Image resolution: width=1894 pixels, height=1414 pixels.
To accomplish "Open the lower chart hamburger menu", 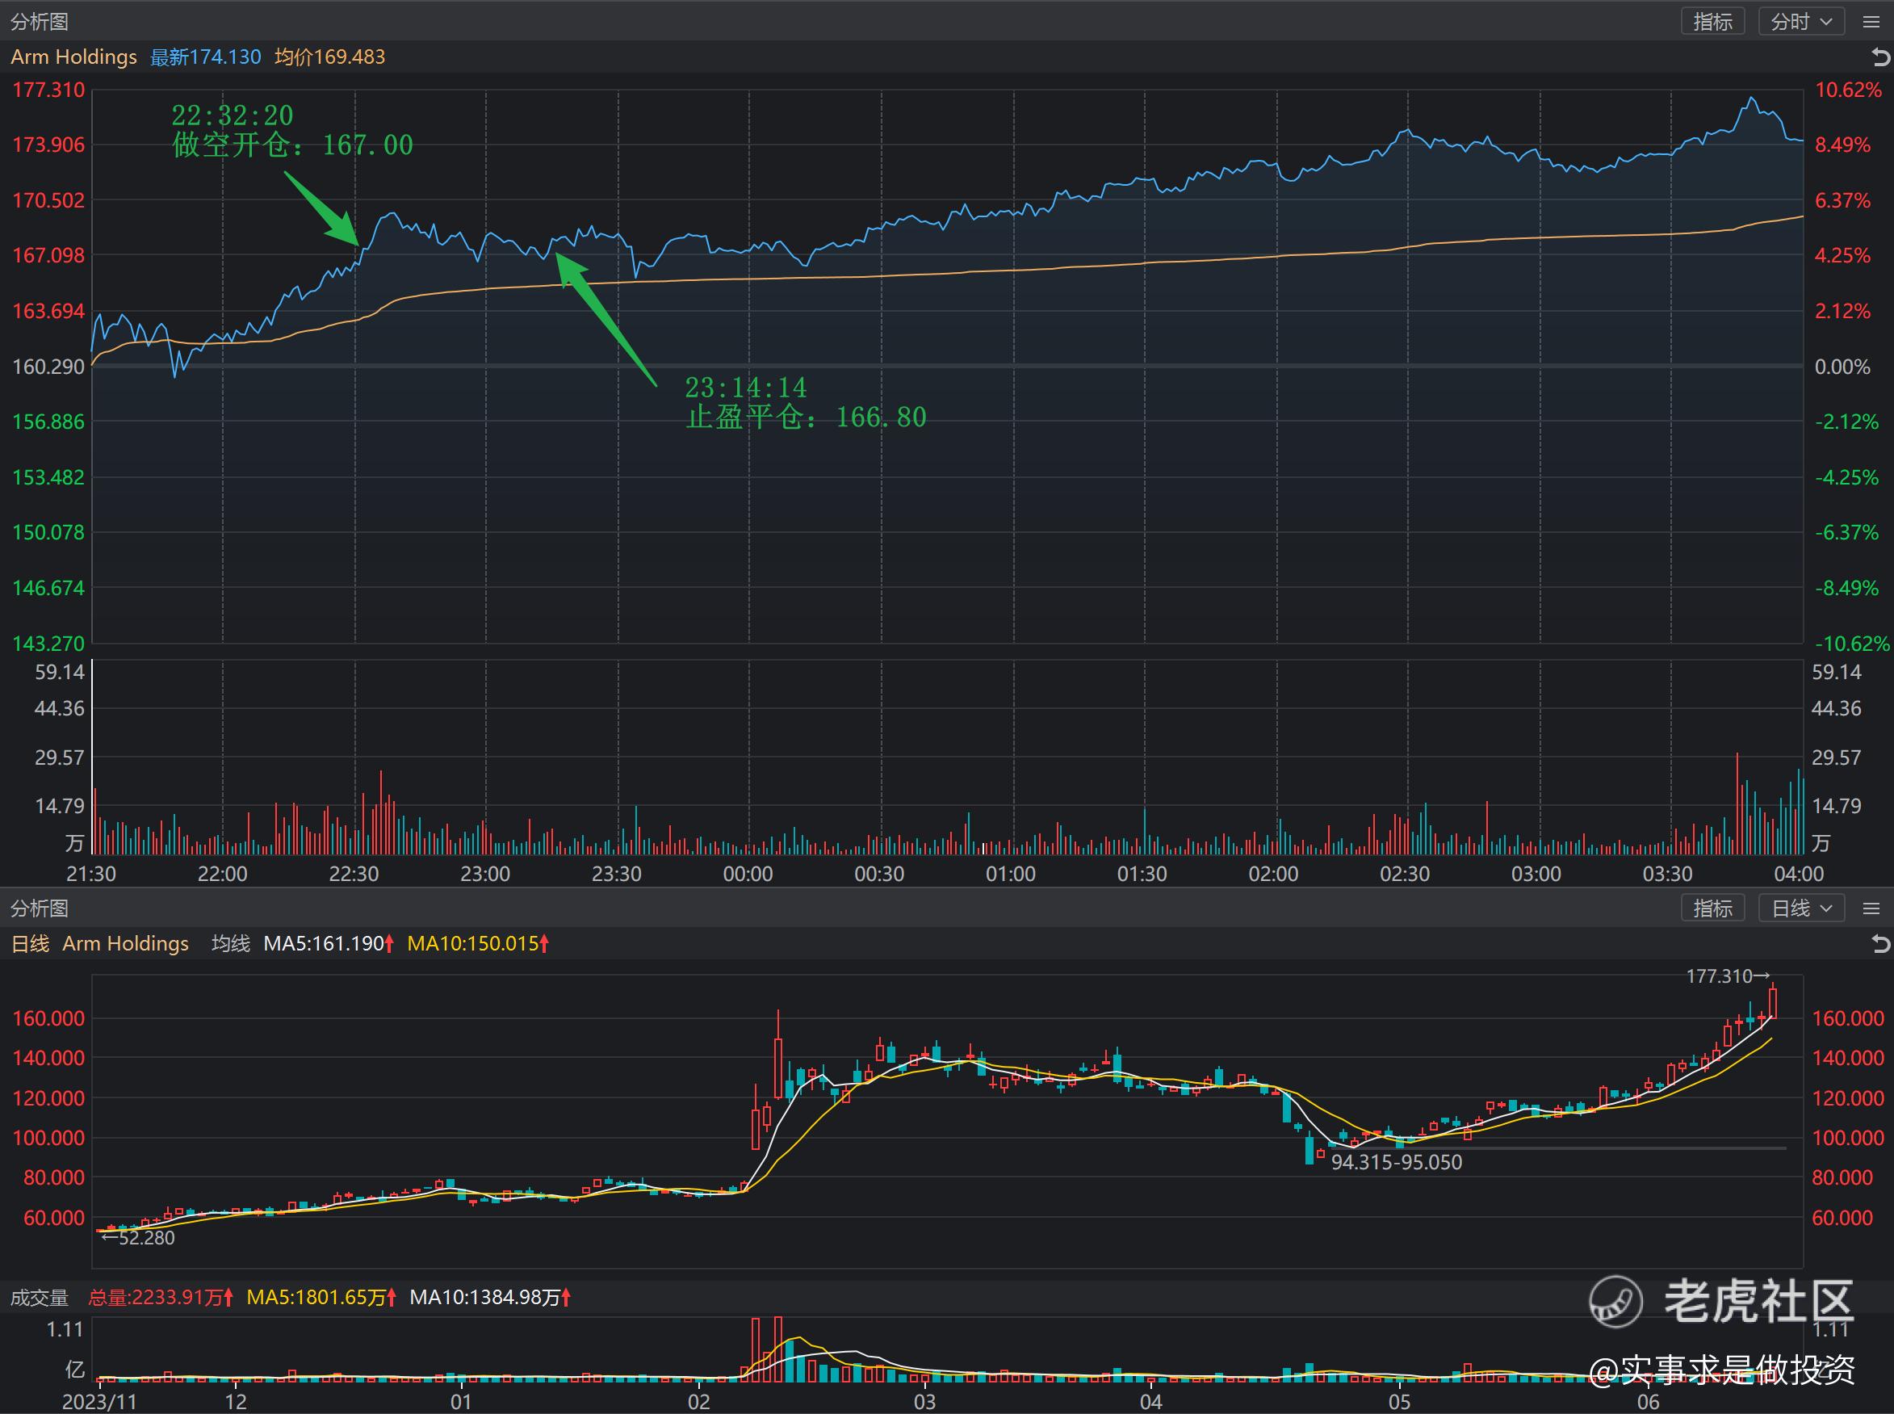I will [x=1871, y=909].
